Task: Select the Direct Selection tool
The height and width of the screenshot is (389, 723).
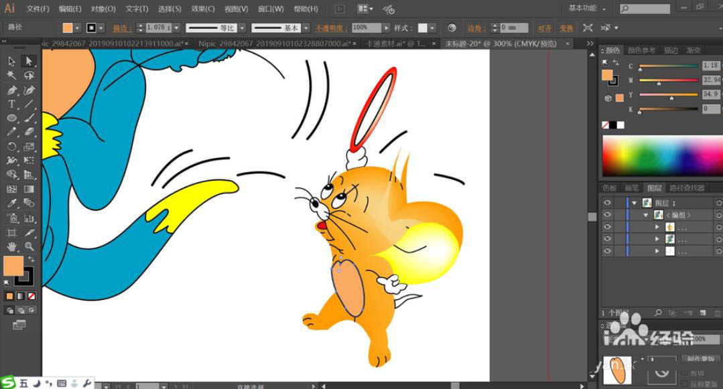Action: pos(29,61)
